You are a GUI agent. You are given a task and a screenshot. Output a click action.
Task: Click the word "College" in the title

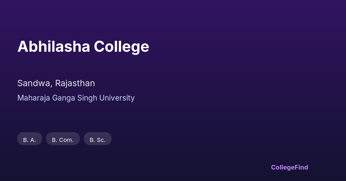[x=121, y=47]
